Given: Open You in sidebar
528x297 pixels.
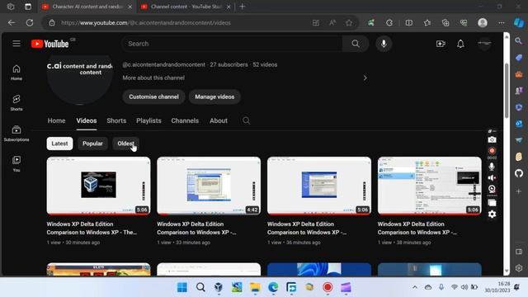Looking at the screenshot, I should point(16,163).
